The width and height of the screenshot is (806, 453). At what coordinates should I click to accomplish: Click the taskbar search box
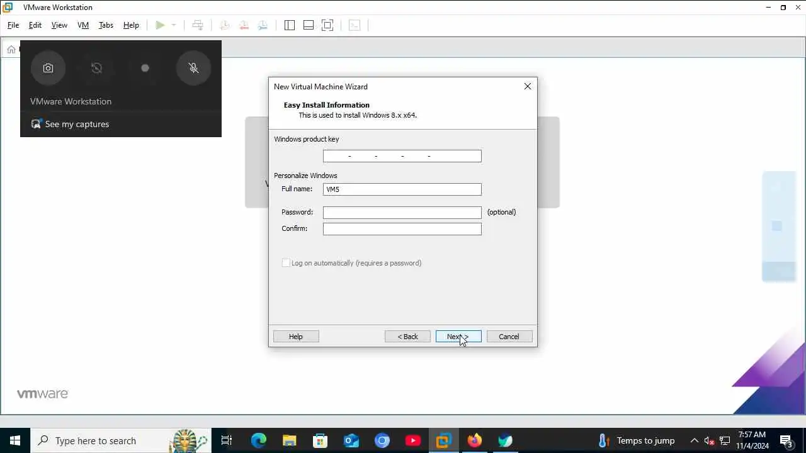120,440
